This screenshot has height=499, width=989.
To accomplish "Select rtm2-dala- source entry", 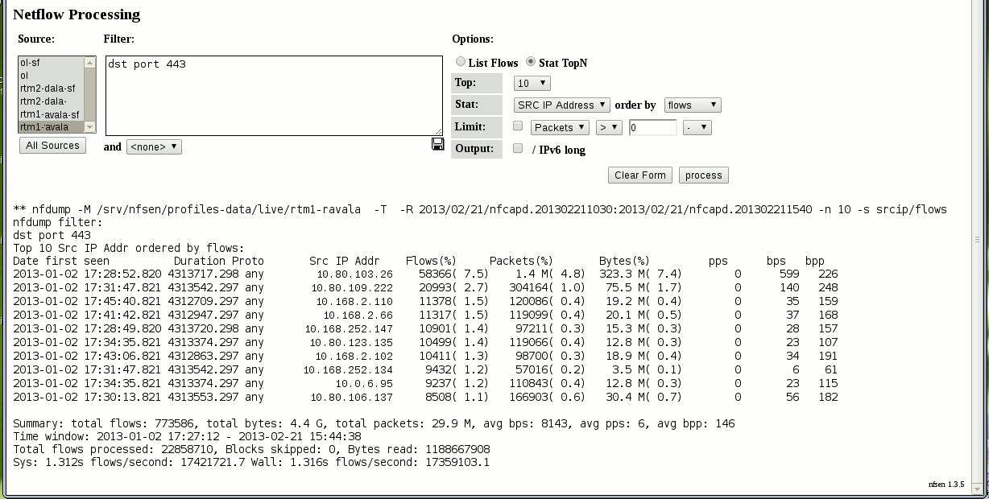I will pyautogui.click(x=52, y=101).
